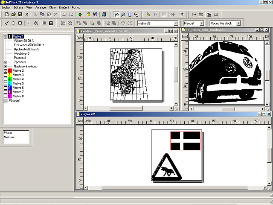Uncheck the Vrstva 1 layer checkbox

(6, 37)
